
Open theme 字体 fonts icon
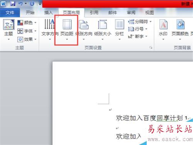[x=20, y=31]
